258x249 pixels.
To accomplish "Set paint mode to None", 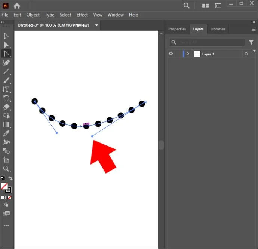I will point(10,198).
